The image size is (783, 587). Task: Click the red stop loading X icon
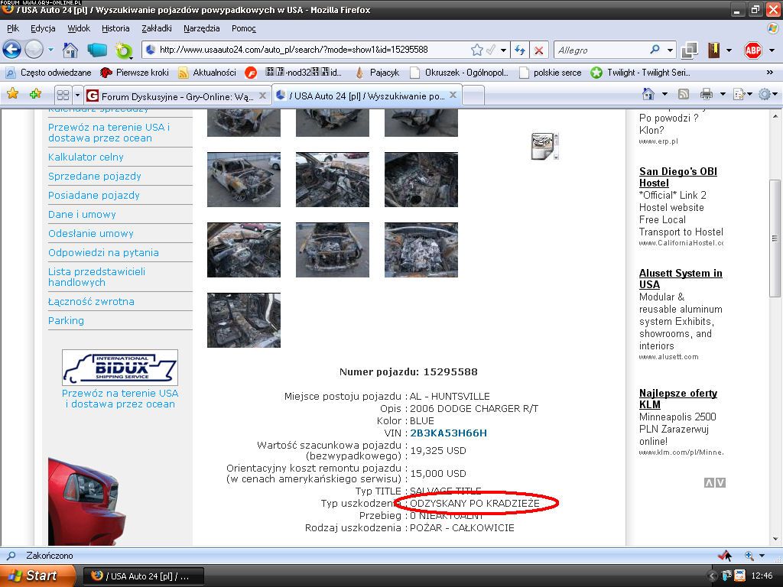pyautogui.click(x=539, y=50)
